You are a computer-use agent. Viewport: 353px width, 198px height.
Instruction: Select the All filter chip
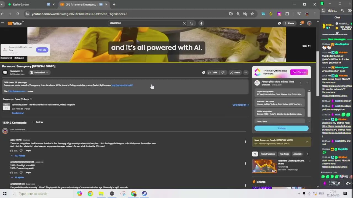tap(255, 154)
